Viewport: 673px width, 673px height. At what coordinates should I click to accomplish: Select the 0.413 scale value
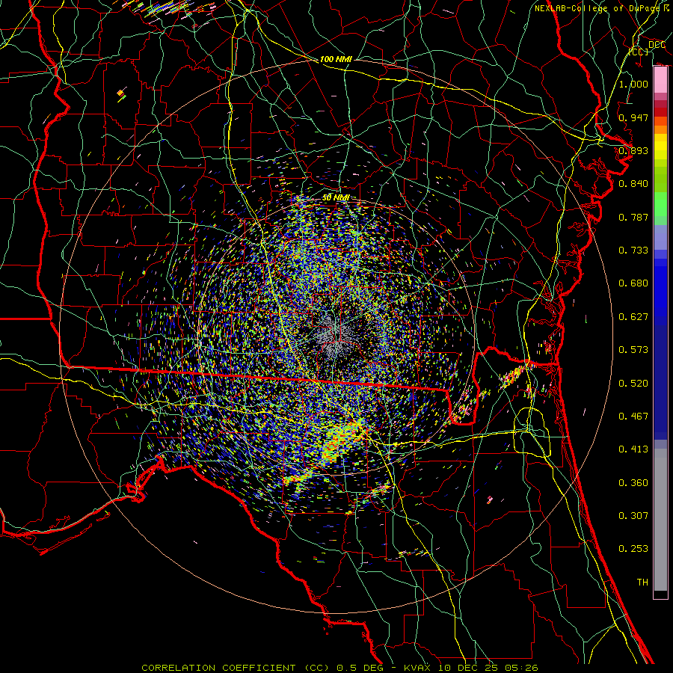633,449
